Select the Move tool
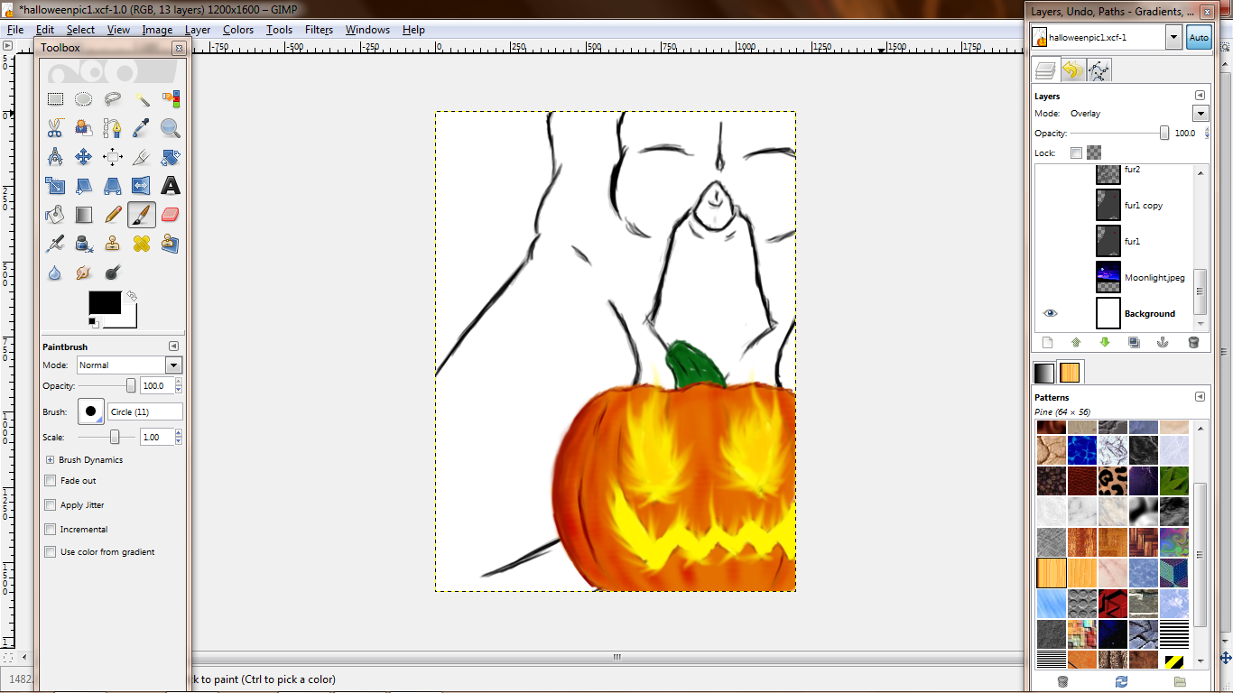This screenshot has height=693, width=1233. 84,157
